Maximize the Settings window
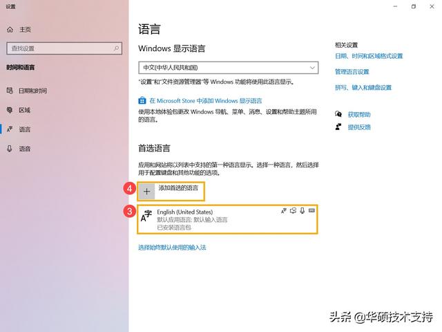The image size is (442, 332). tap(414, 6)
